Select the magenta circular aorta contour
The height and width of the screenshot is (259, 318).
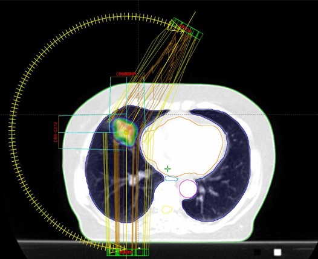point(188,189)
